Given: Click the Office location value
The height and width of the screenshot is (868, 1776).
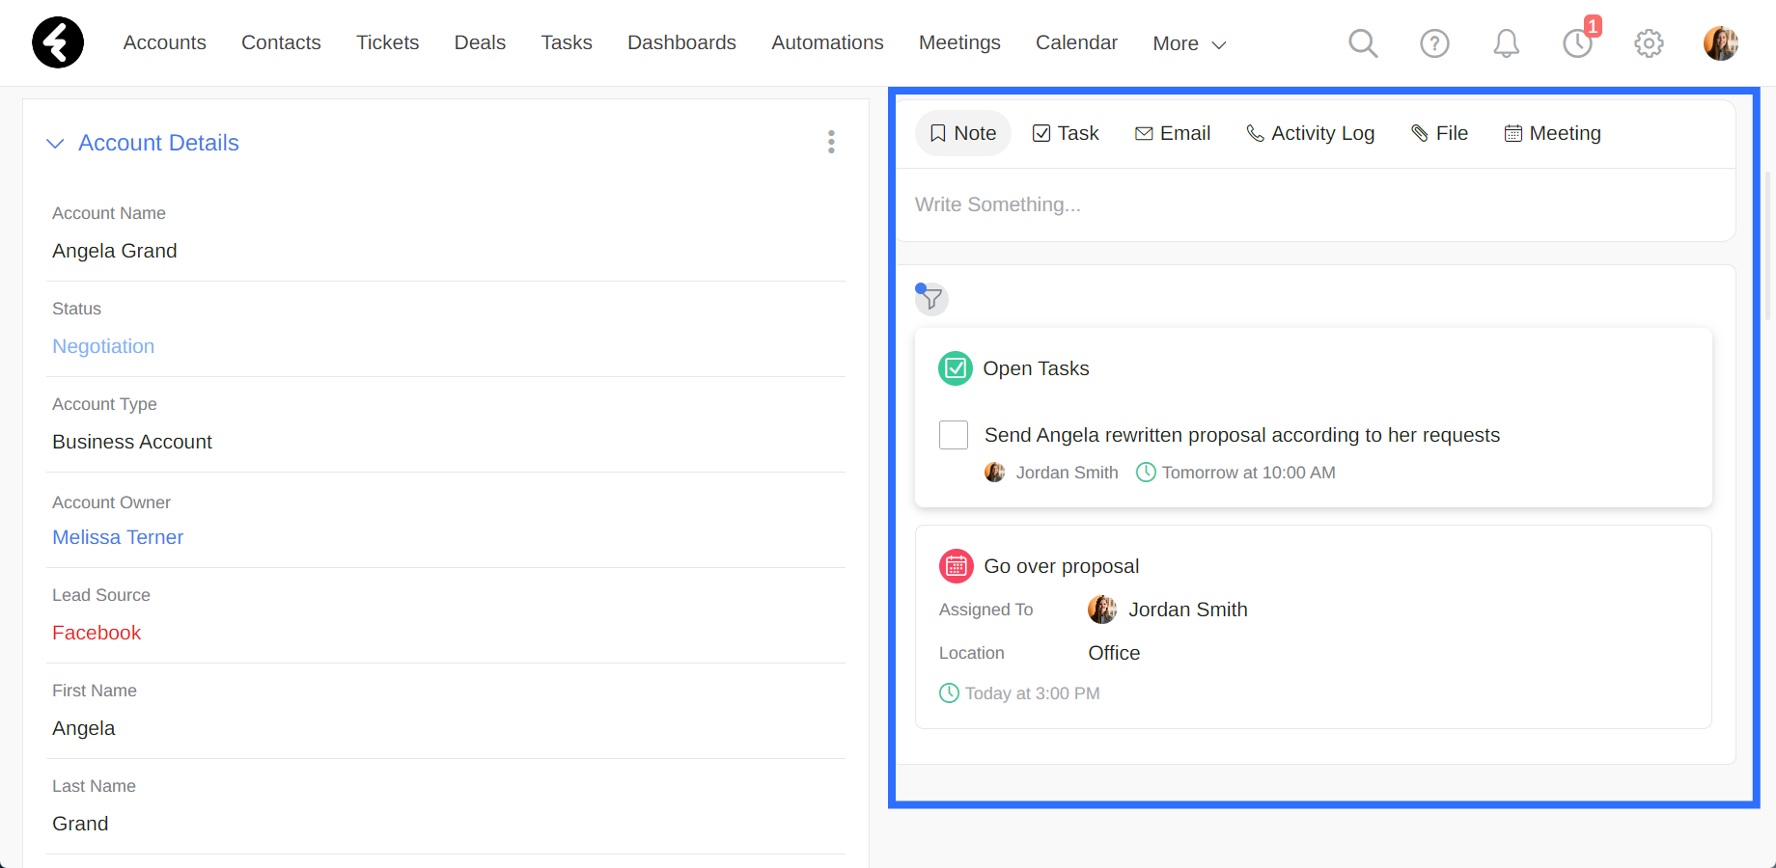Looking at the screenshot, I should (1114, 653).
